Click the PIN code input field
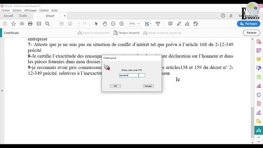Screen dimensions: 263x148 tap(132, 75)
